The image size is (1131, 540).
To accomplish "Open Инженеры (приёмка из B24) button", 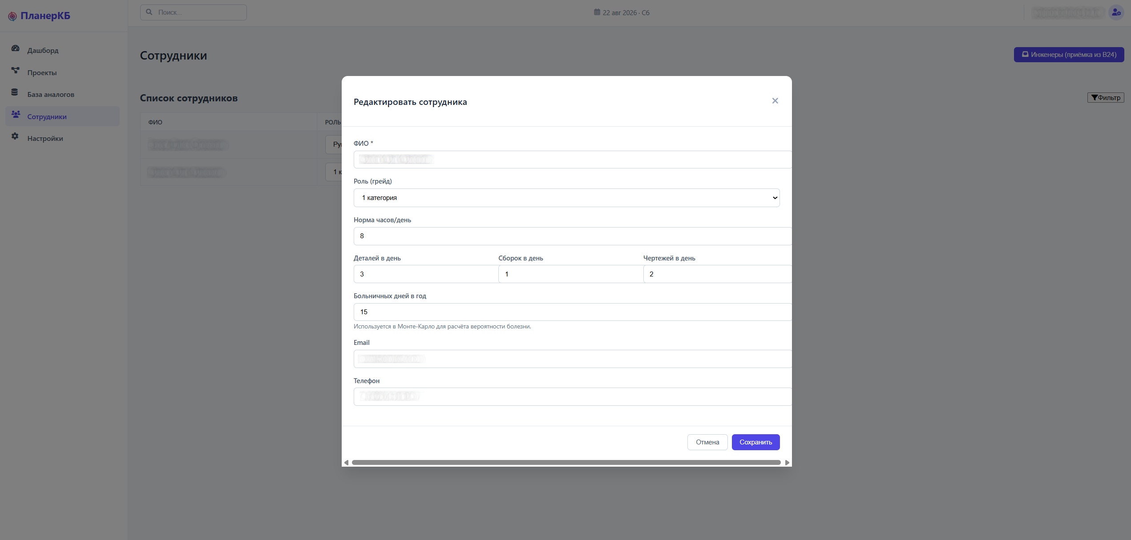I will tap(1069, 55).
